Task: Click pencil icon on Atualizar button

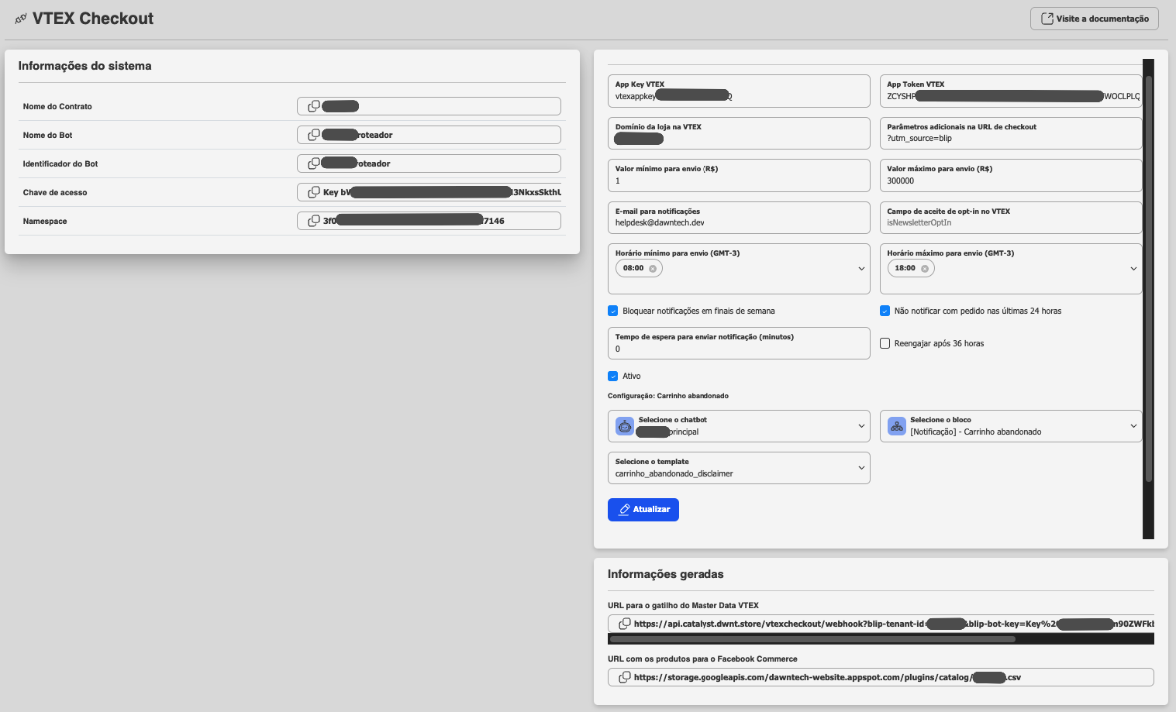Action: point(624,510)
